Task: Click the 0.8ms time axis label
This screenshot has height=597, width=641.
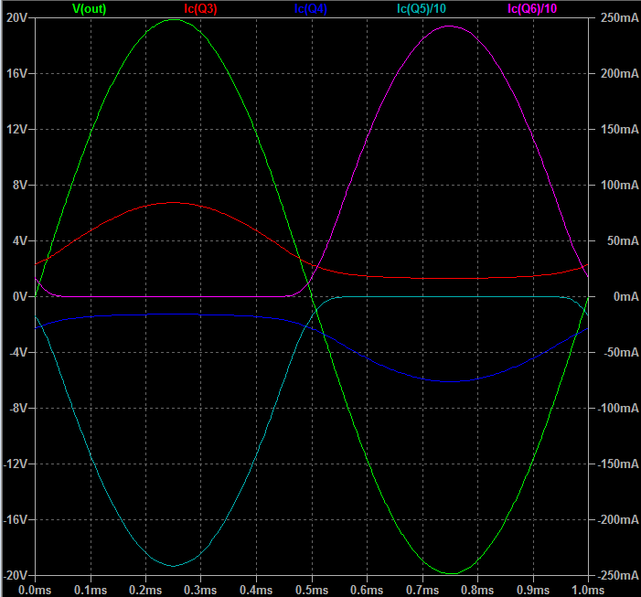Action: coord(477,590)
